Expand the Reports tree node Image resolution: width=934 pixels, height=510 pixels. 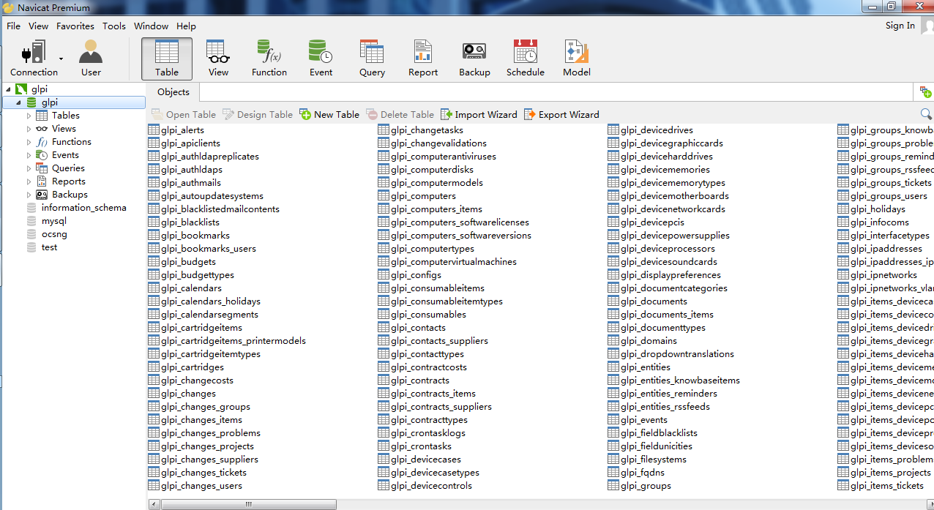(x=29, y=181)
